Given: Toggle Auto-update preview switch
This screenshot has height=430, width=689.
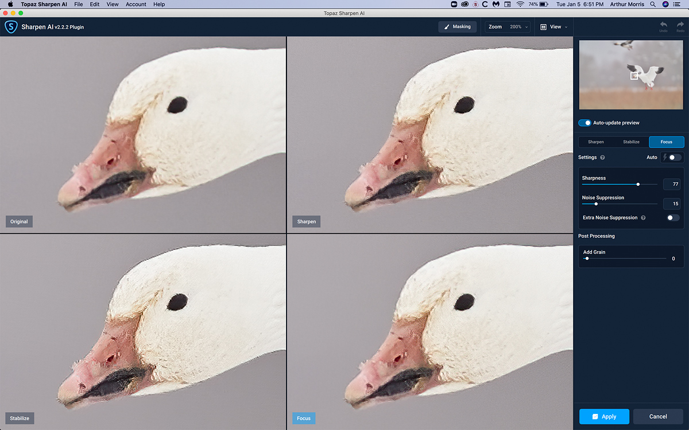Looking at the screenshot, I should pyautogui.click(x=585, y=123).
